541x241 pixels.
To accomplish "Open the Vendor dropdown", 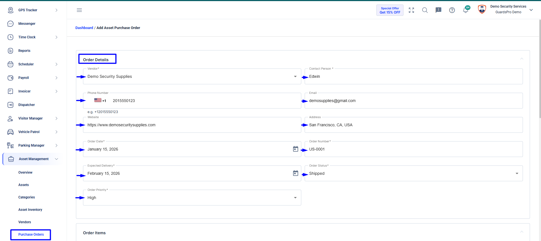I will (192, 76).
